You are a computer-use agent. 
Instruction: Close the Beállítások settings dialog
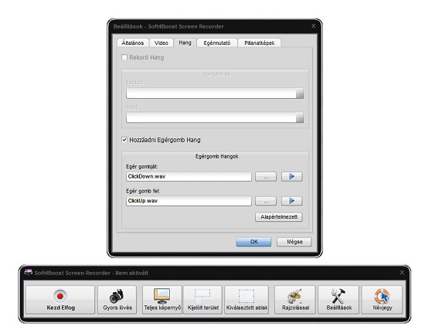313,26
